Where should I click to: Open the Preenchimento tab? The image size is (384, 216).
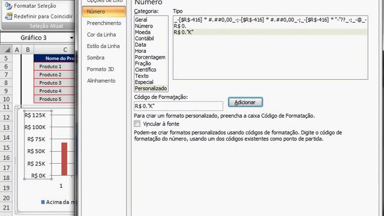click(104, 23)
